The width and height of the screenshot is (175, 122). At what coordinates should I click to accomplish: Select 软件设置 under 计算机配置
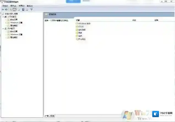[14, 20]
